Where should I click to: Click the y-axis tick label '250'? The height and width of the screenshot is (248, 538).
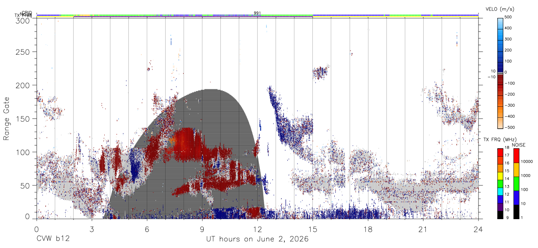pos(23,52)
